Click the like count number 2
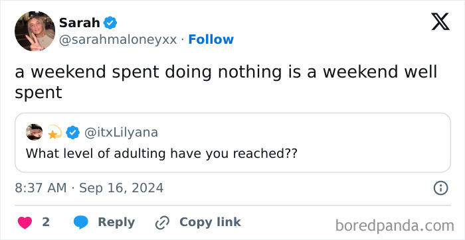This screenshot has width=465, height=240. (x=46, y=222)
